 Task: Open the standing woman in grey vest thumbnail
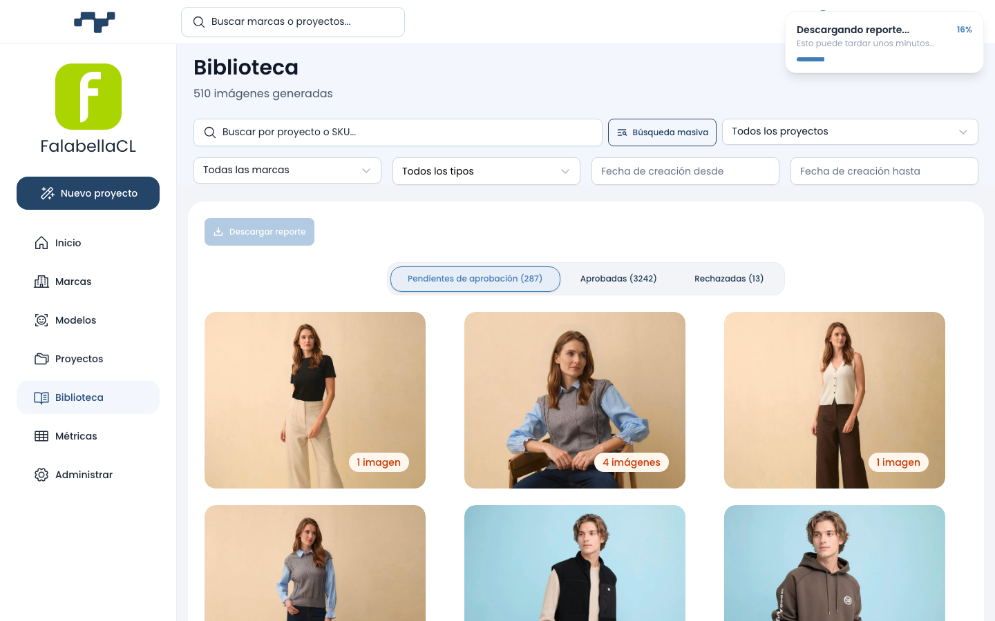point(315,563)
